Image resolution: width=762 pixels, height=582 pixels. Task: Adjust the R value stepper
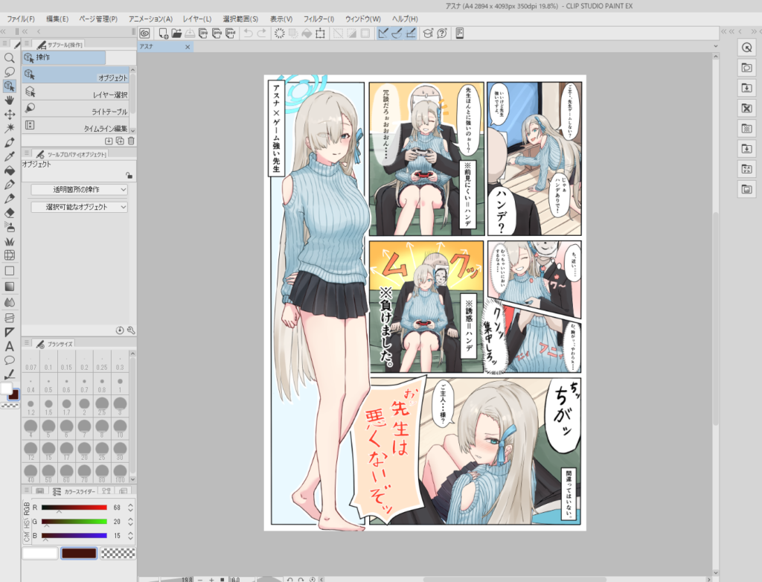(130, 508)
